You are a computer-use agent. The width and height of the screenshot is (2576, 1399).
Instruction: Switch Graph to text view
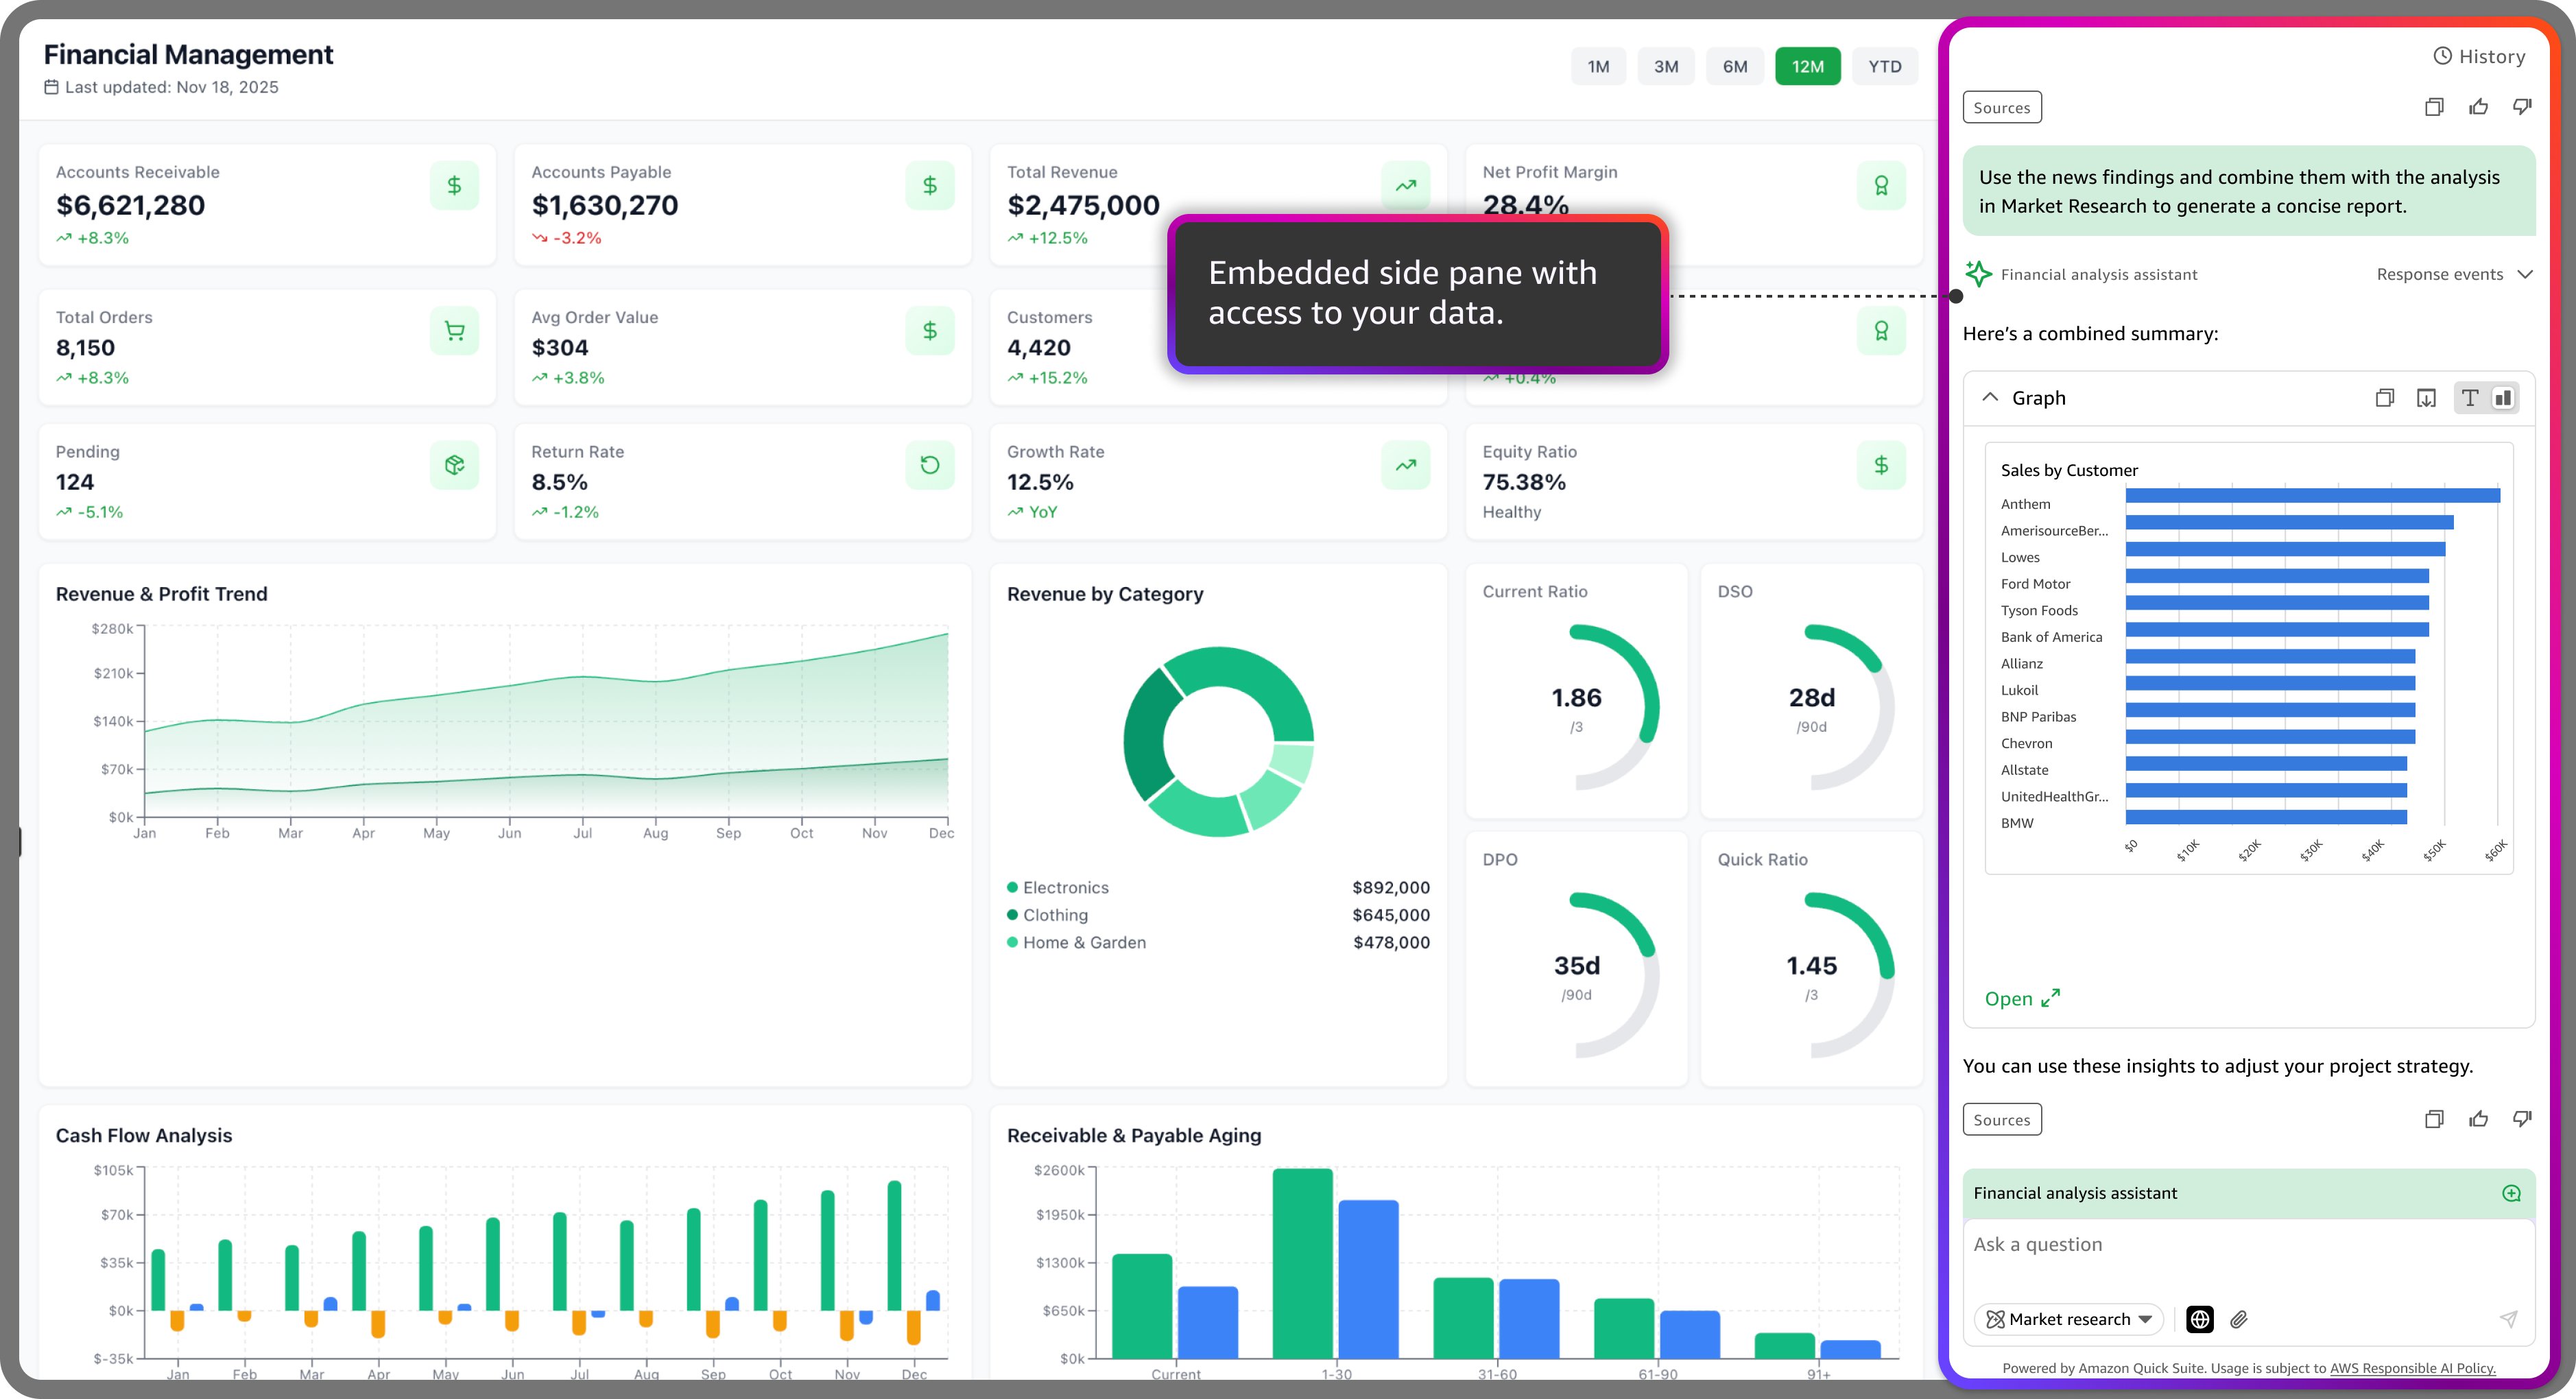[2470, 398]
